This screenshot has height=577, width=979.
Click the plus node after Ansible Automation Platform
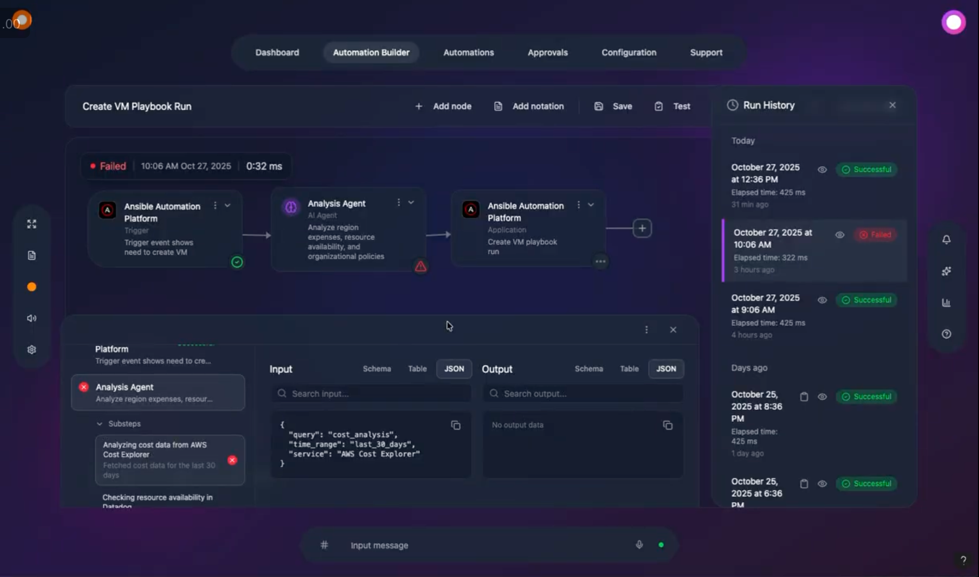(642, 228)
